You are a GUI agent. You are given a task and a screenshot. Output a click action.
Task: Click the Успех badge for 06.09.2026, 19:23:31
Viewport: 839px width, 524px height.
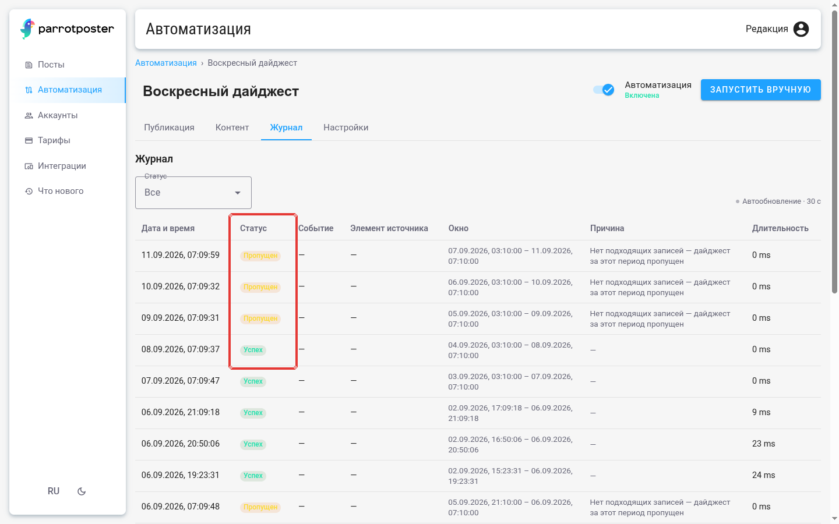[x=253, y=476]
